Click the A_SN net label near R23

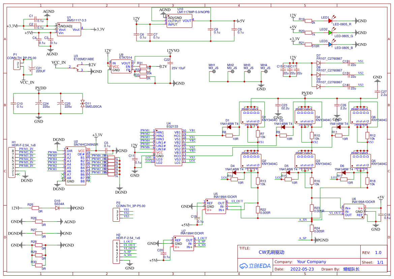coord(303,219)
